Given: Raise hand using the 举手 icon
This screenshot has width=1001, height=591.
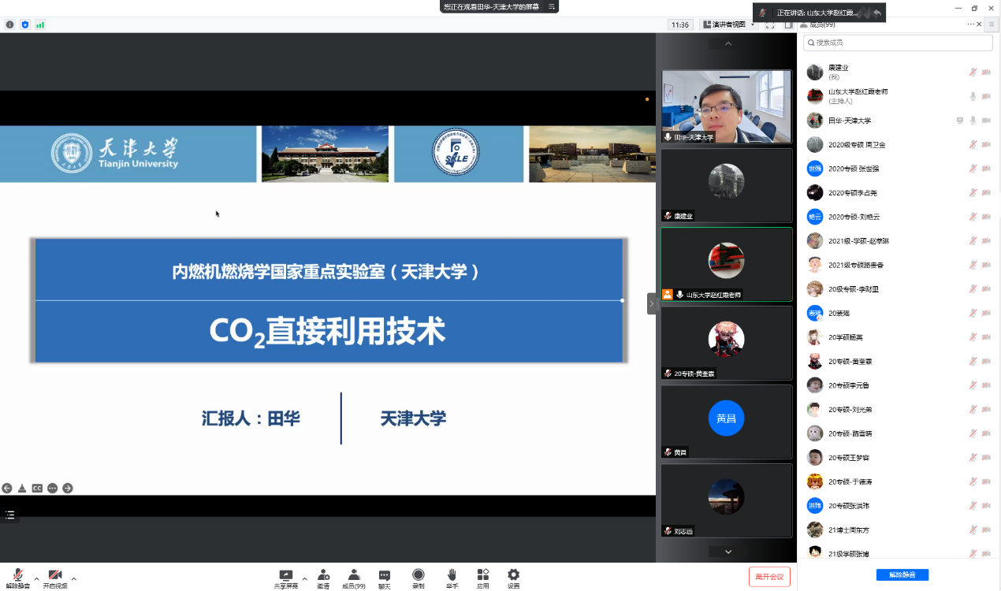Looking at the screenshot, I should point(452,578).
